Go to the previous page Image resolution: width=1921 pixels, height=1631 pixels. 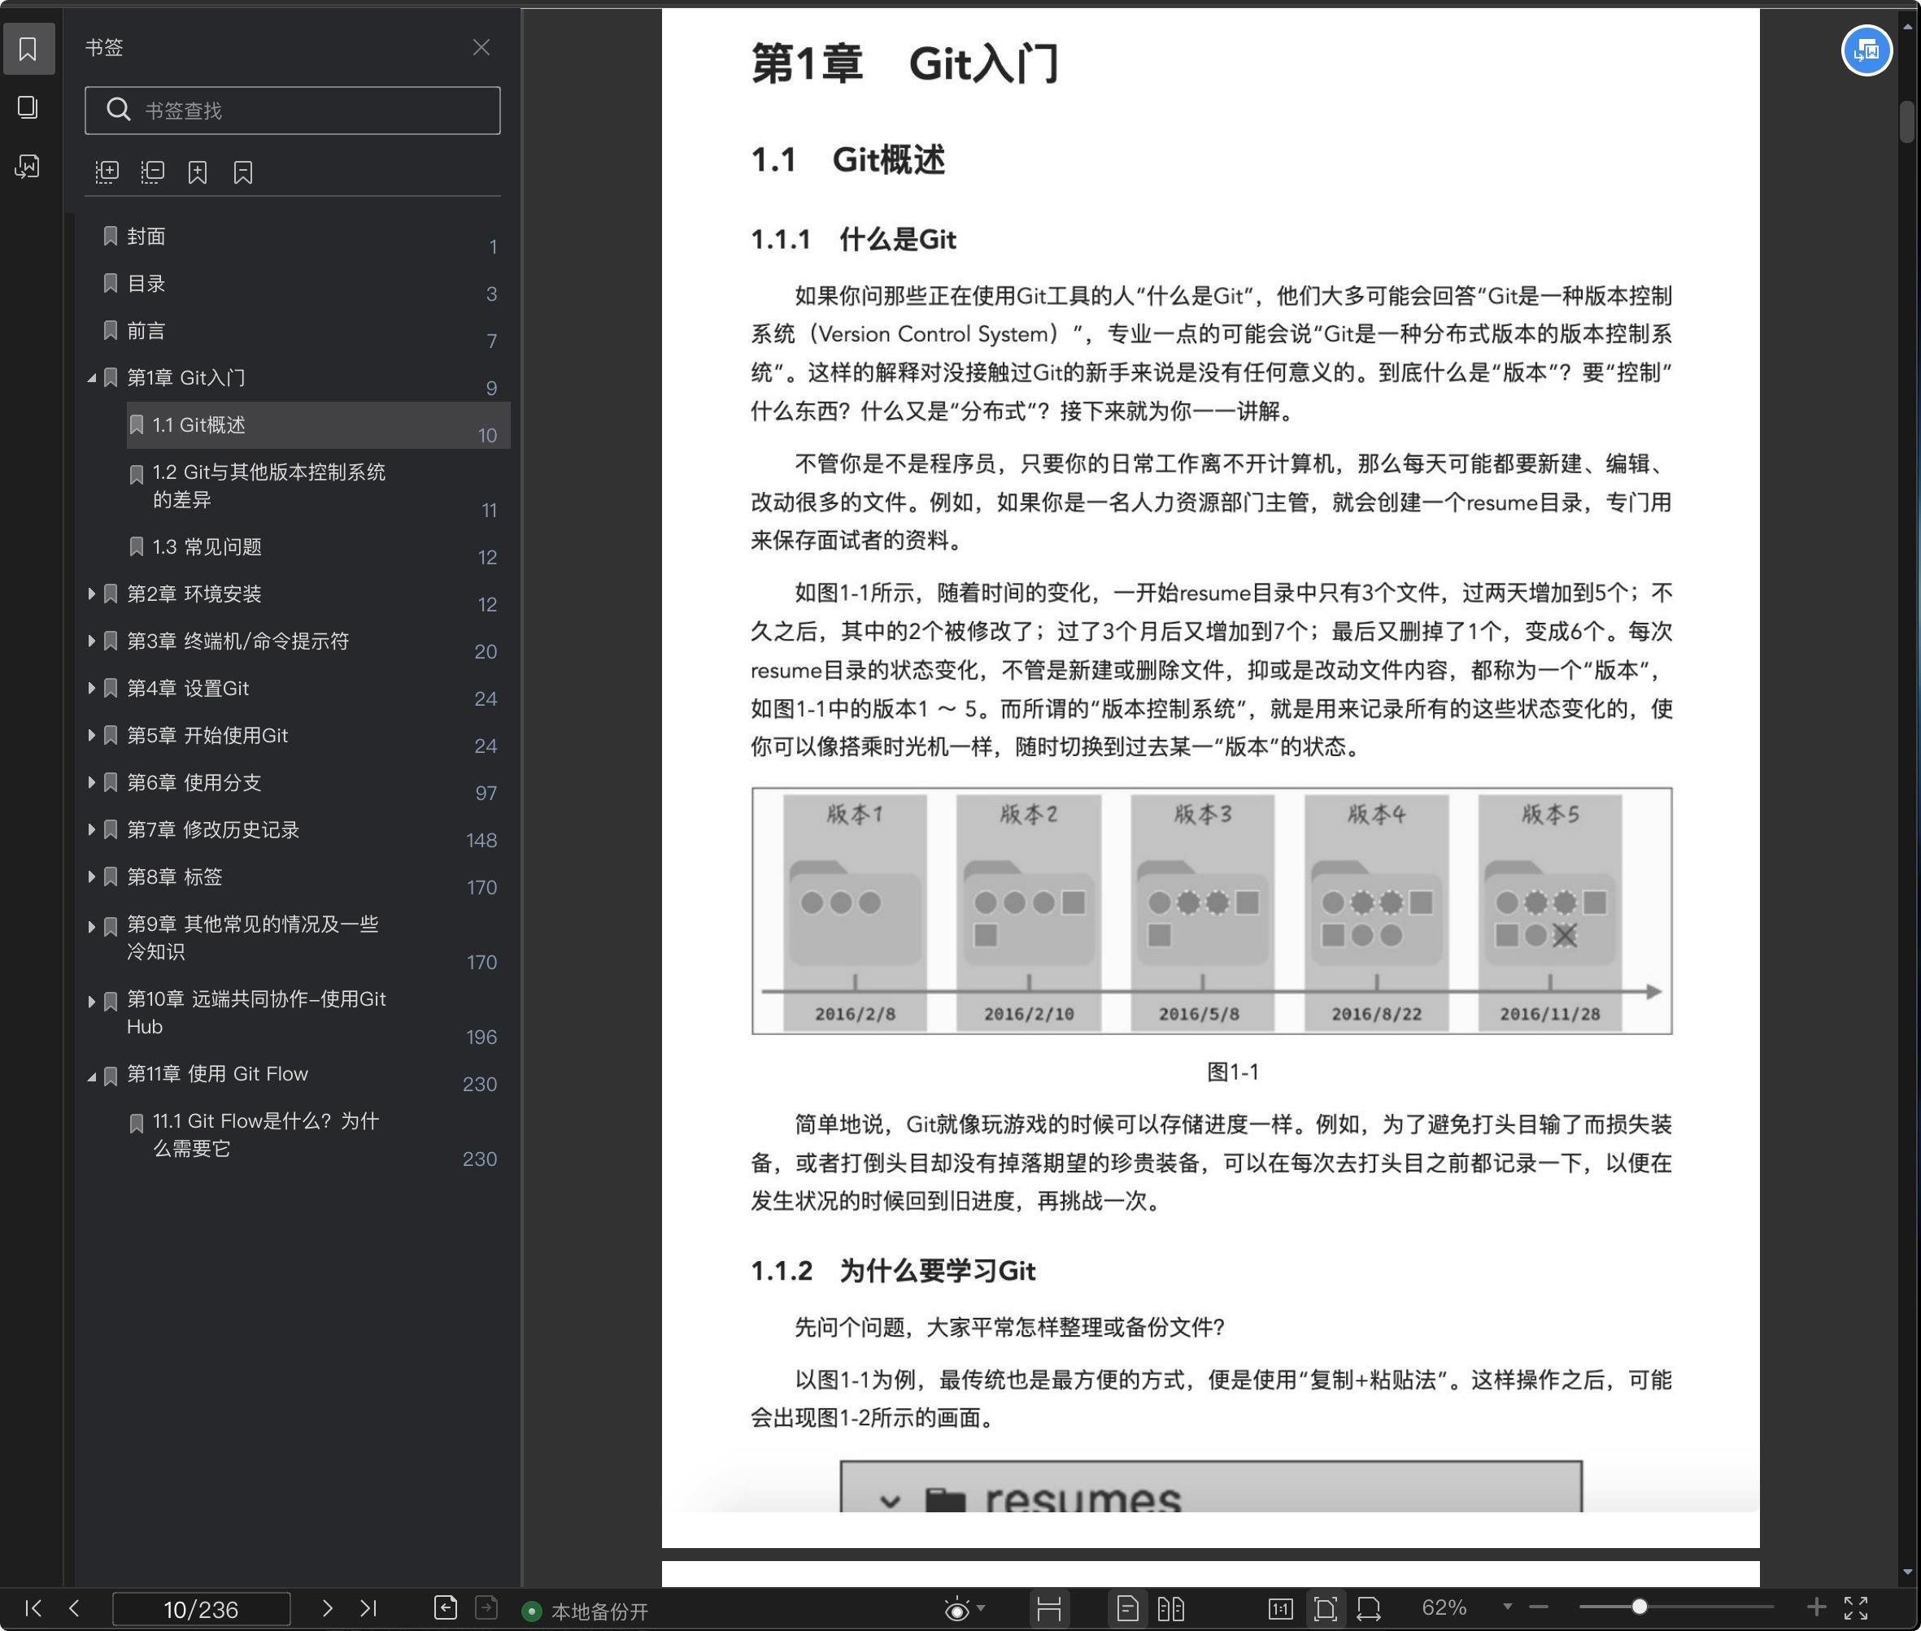pos(75,1609)
